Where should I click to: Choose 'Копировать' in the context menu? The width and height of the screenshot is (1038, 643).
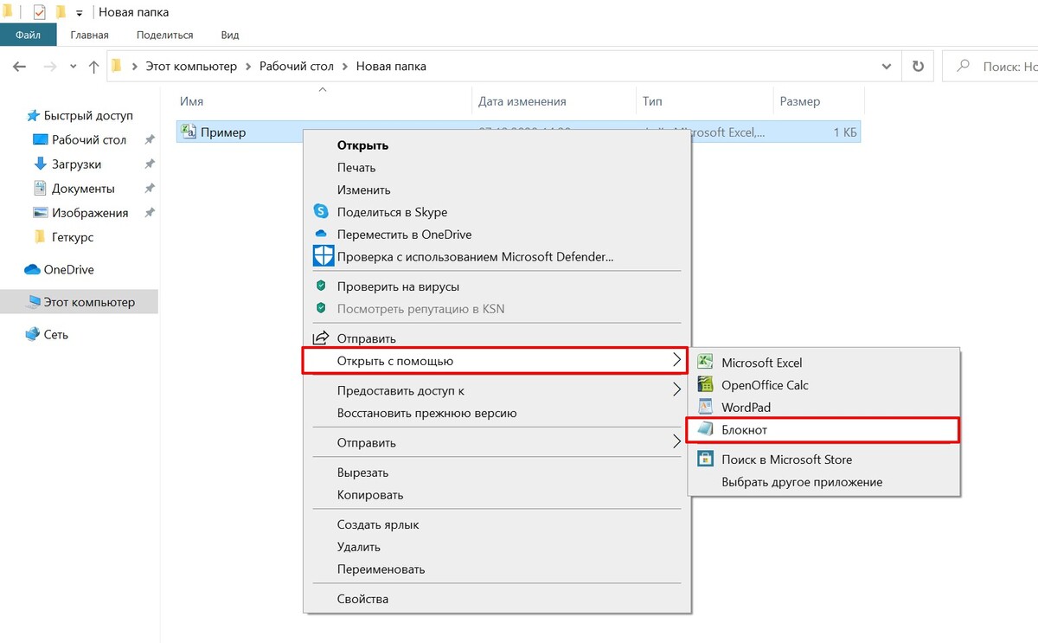(370, 495)
